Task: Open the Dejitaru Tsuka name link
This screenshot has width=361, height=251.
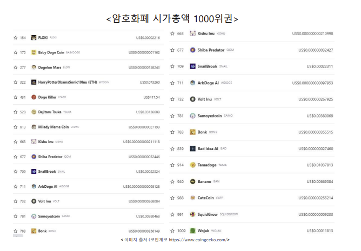Action: point(50,112)
